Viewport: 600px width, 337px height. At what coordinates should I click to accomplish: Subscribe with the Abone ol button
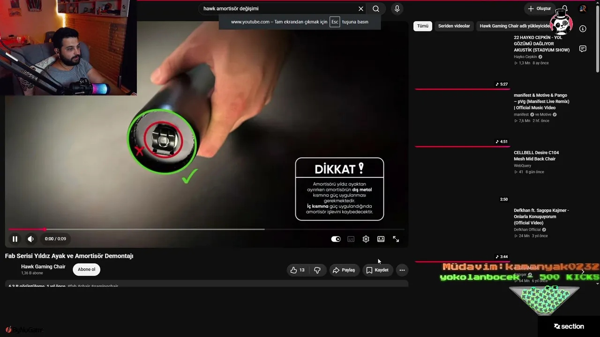[x=87, y=270]
